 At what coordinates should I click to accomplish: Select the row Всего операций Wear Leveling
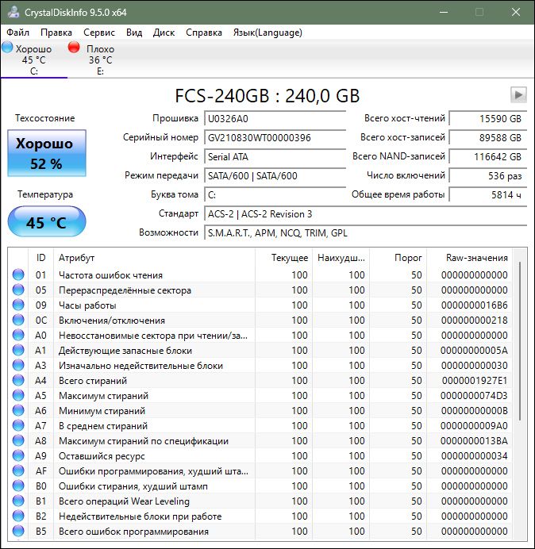coord(260,501)
